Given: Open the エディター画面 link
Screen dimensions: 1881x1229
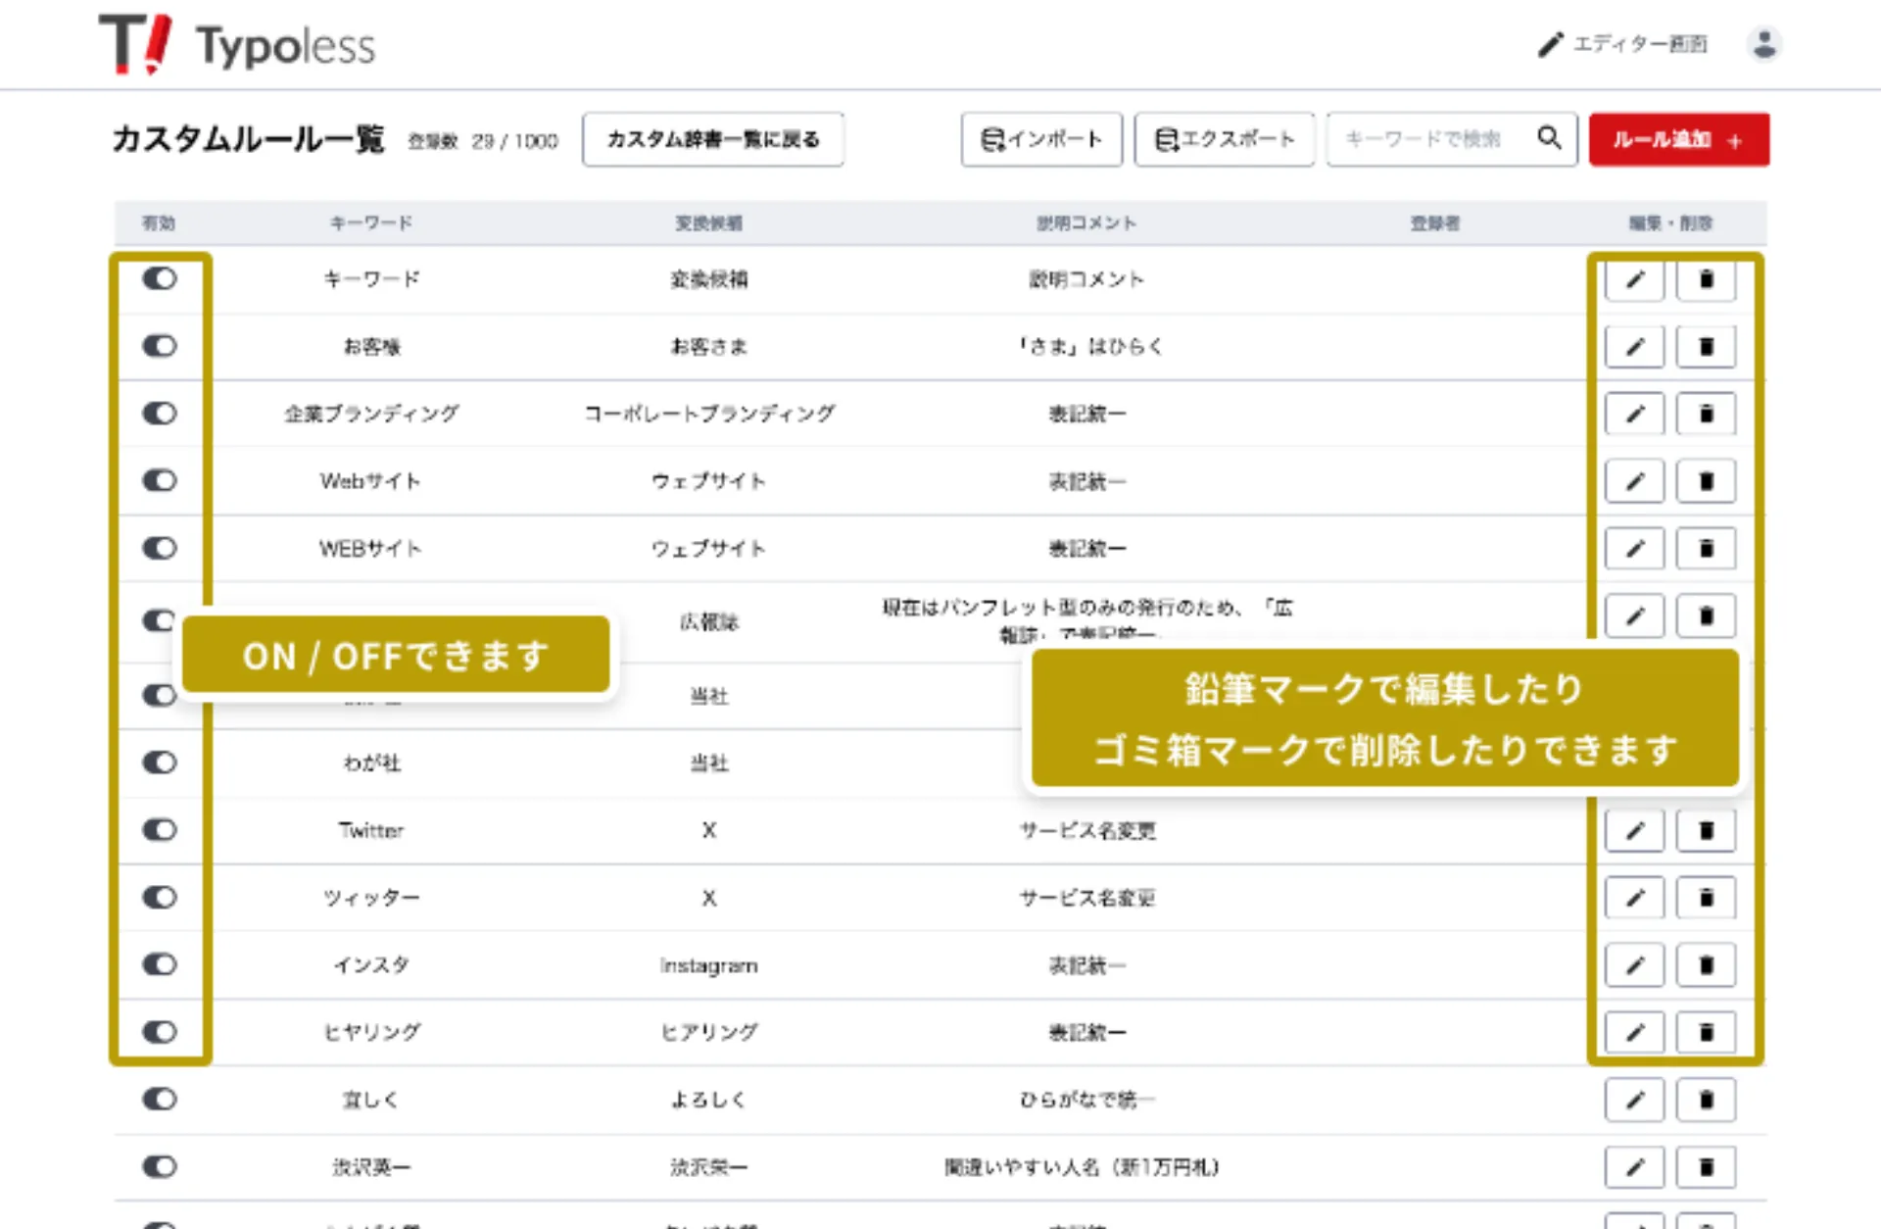Looking at the screenshot, I should pos(1622,44).
